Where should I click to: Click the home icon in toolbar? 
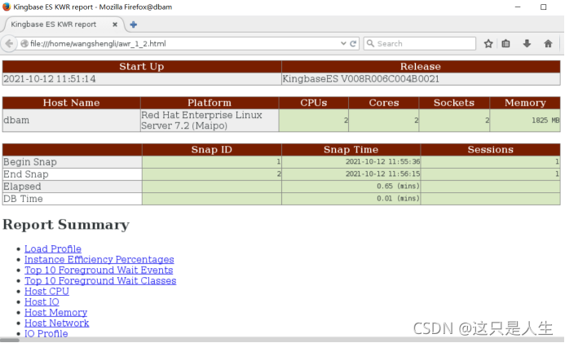(548, 43)
